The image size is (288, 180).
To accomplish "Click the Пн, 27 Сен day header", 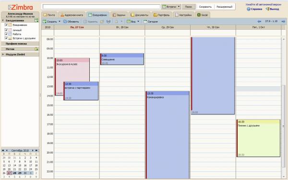I will 77,27.
